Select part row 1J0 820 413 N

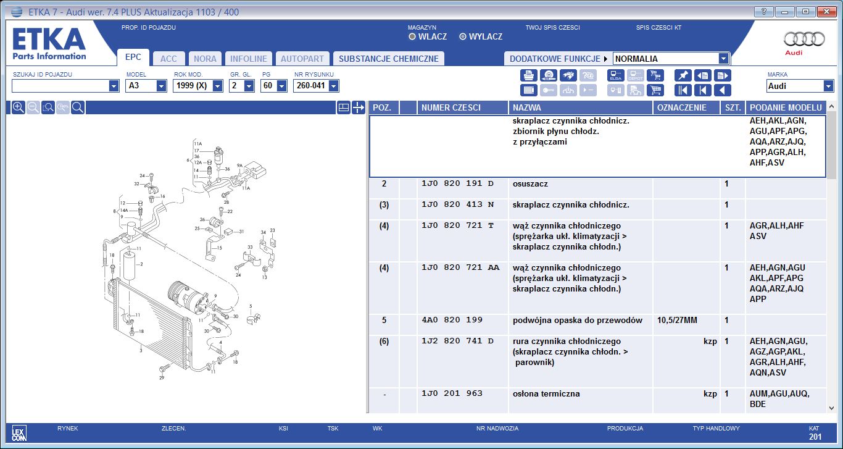pyautogui.click(x=597, y=209)
